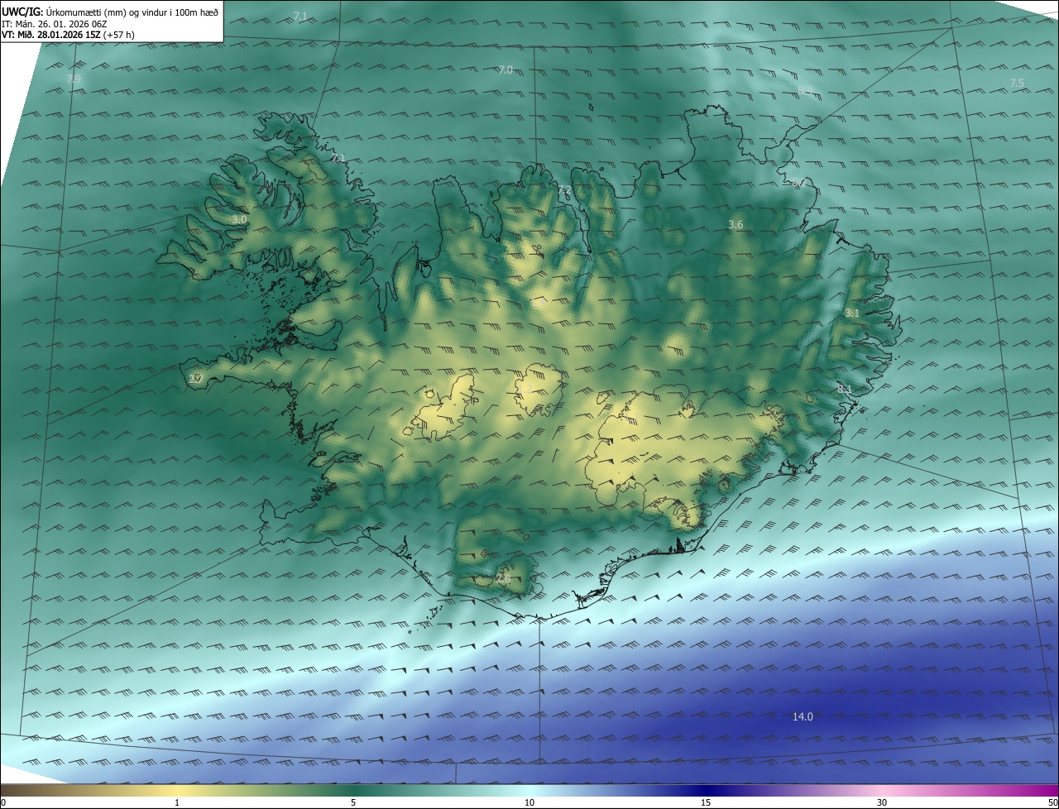Click the 5 tick on color scale
This screenshot has height=809, width=1059.
click(353, 802)
